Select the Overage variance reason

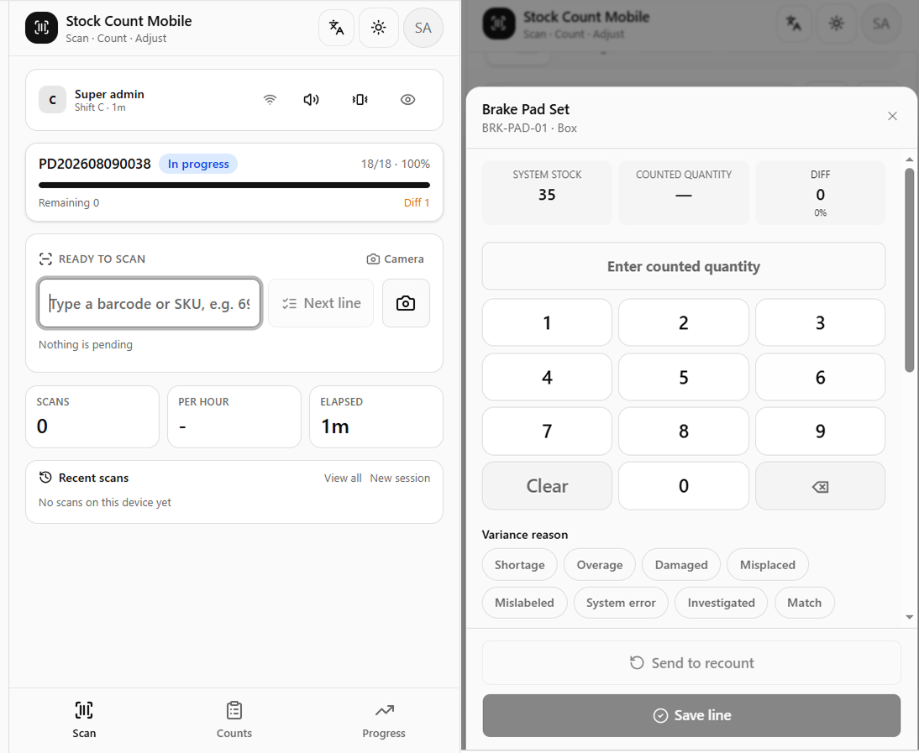click(x=600, y=564)
